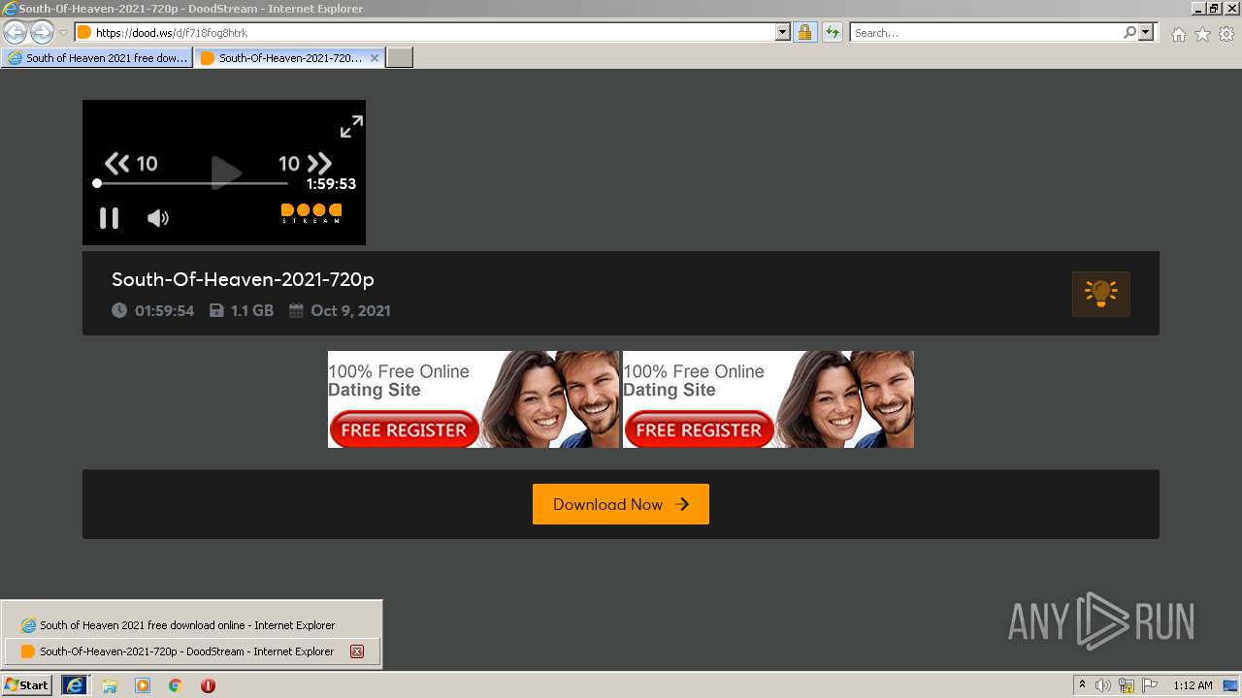Mute the video volume speaker
Screen dimensions: 1242x698
coord(157,218)
